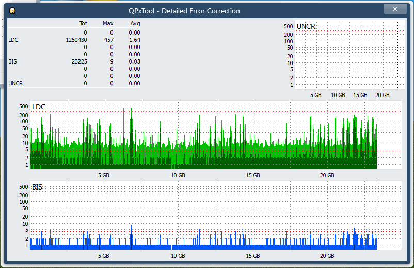This screenshot has height=268, width=414.
Task: Click the UNCR row label in table
Action: click(x=15, y=83)
